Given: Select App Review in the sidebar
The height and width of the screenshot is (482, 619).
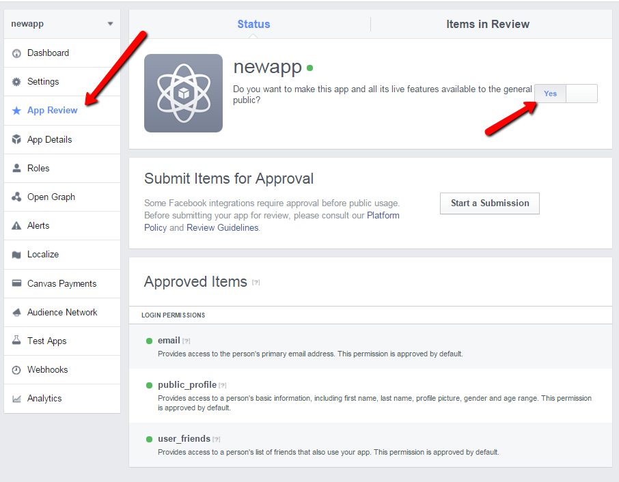Looking at the screenshot, I should point(62,111).
